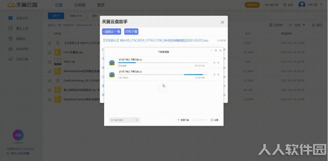Open 消息 messages in the header
The image size is (328, 161).
(288, 5)
